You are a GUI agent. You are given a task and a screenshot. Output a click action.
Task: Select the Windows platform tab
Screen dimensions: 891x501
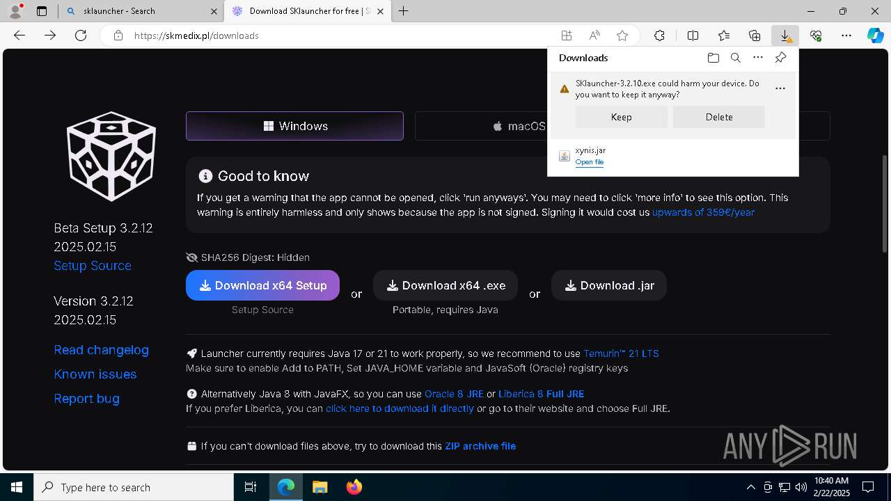pos(294,126)
